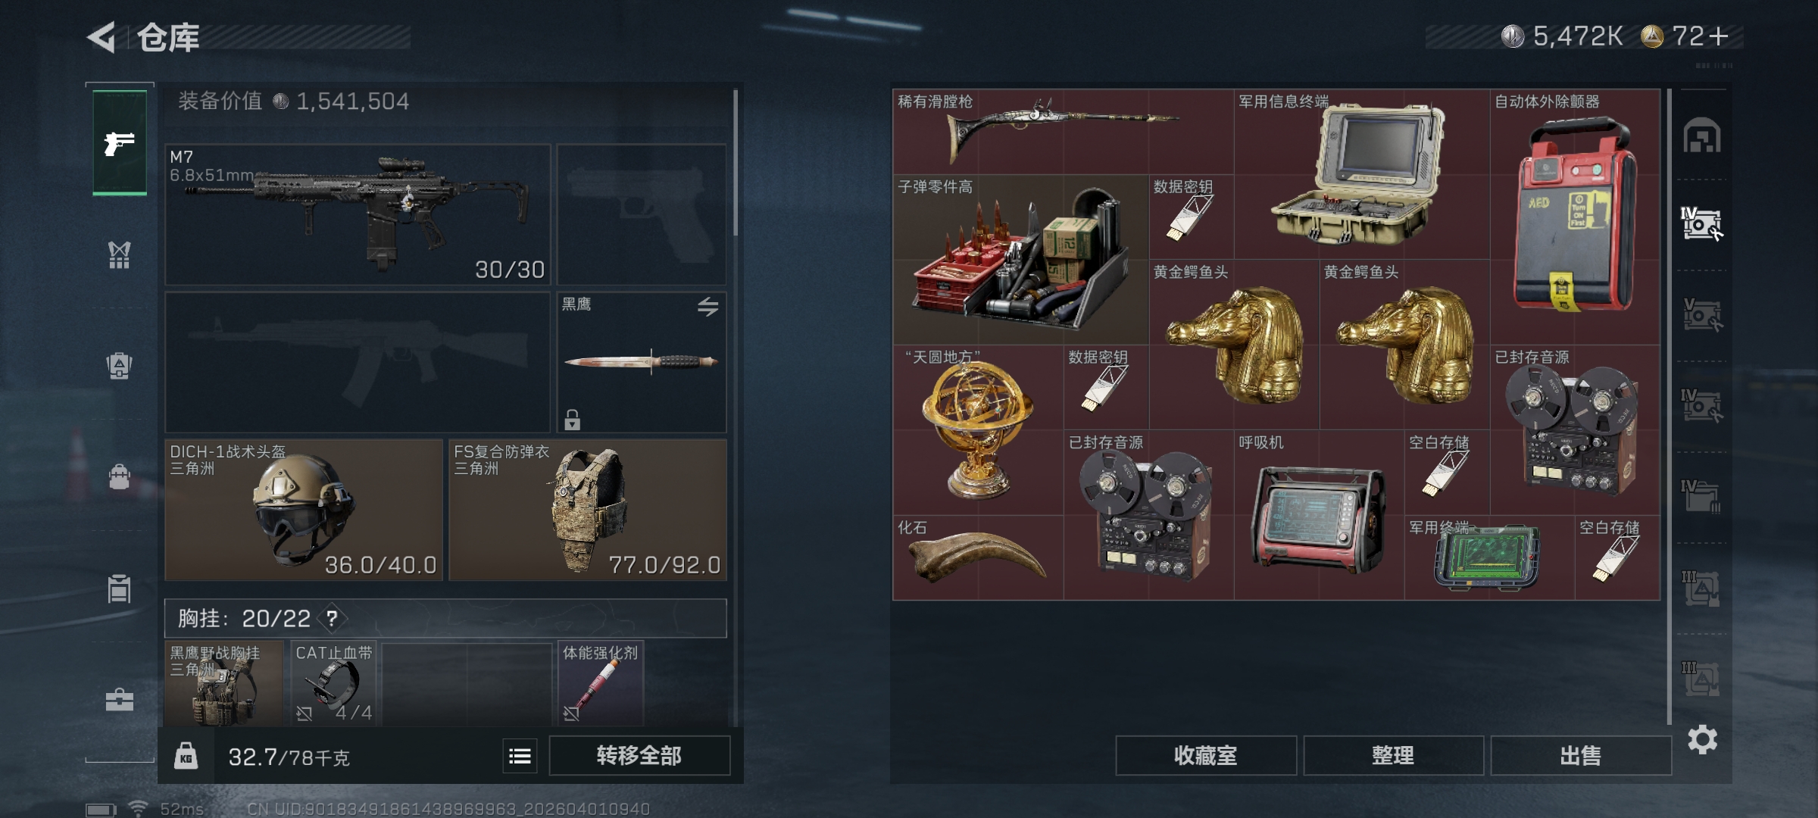Open the chest rig category in the sidebar
This screenshot has width=1818, height=818.
coord(120,255)
